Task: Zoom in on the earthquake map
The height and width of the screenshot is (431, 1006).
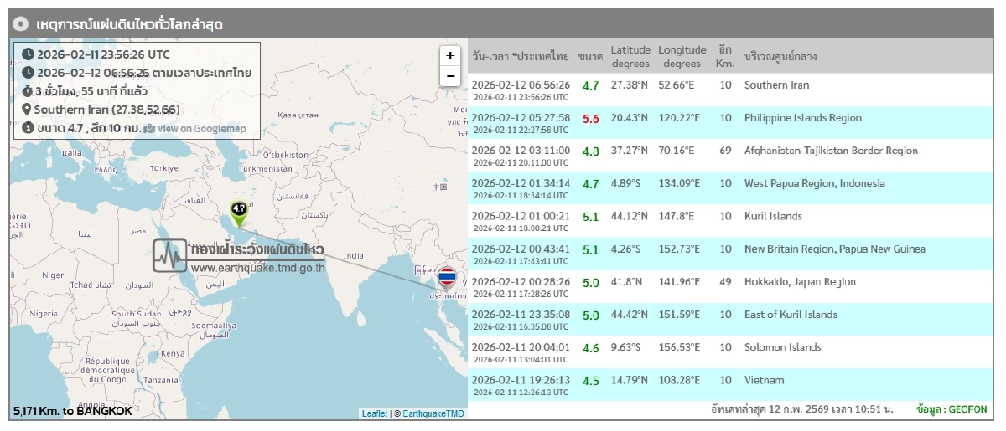Action: 450,56
